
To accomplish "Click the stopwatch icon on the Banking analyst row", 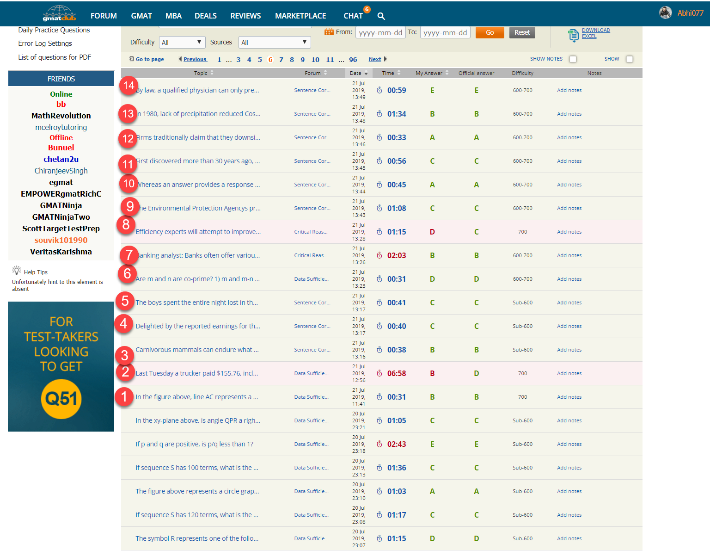I will pyautogui.click(x=379, y=255).
